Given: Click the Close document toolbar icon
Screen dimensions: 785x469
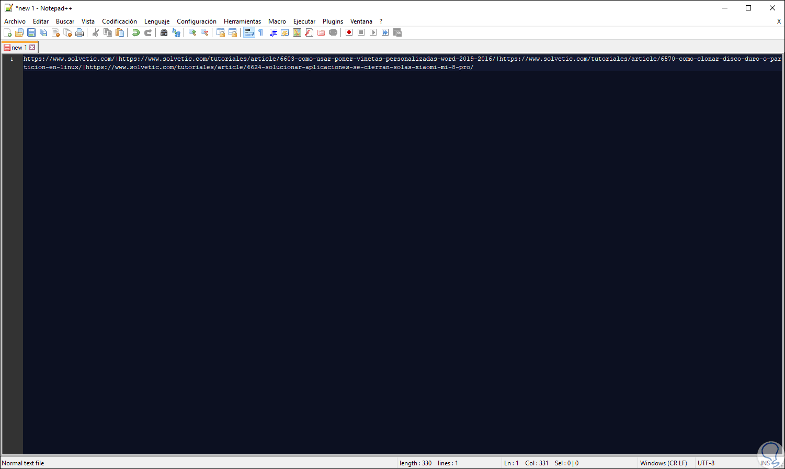Looking at the screenshot, I should click(55, 32).
